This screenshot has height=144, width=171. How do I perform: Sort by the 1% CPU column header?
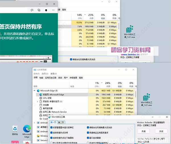pyautogui.click(x=94, y=85)
